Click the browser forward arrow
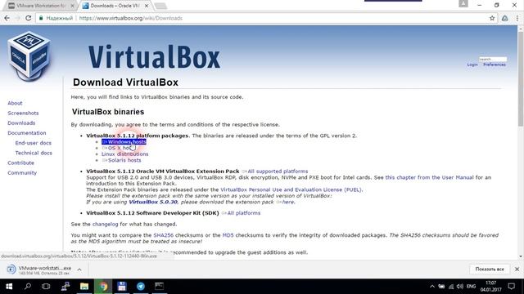524x294 pixels. (17, 18)
